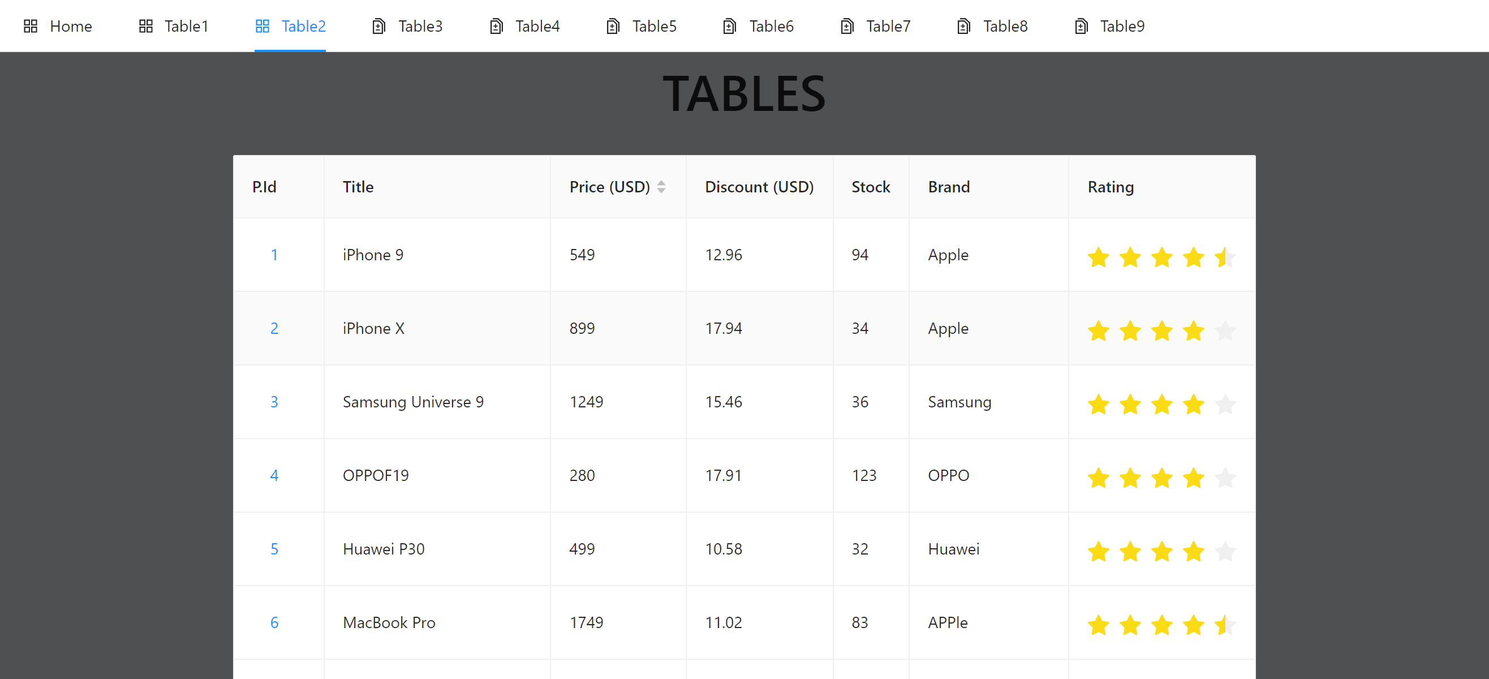Click the Table1 grid icon
Image resolution: width=1489 pixels, height=679 pixels.
[145, 26]
